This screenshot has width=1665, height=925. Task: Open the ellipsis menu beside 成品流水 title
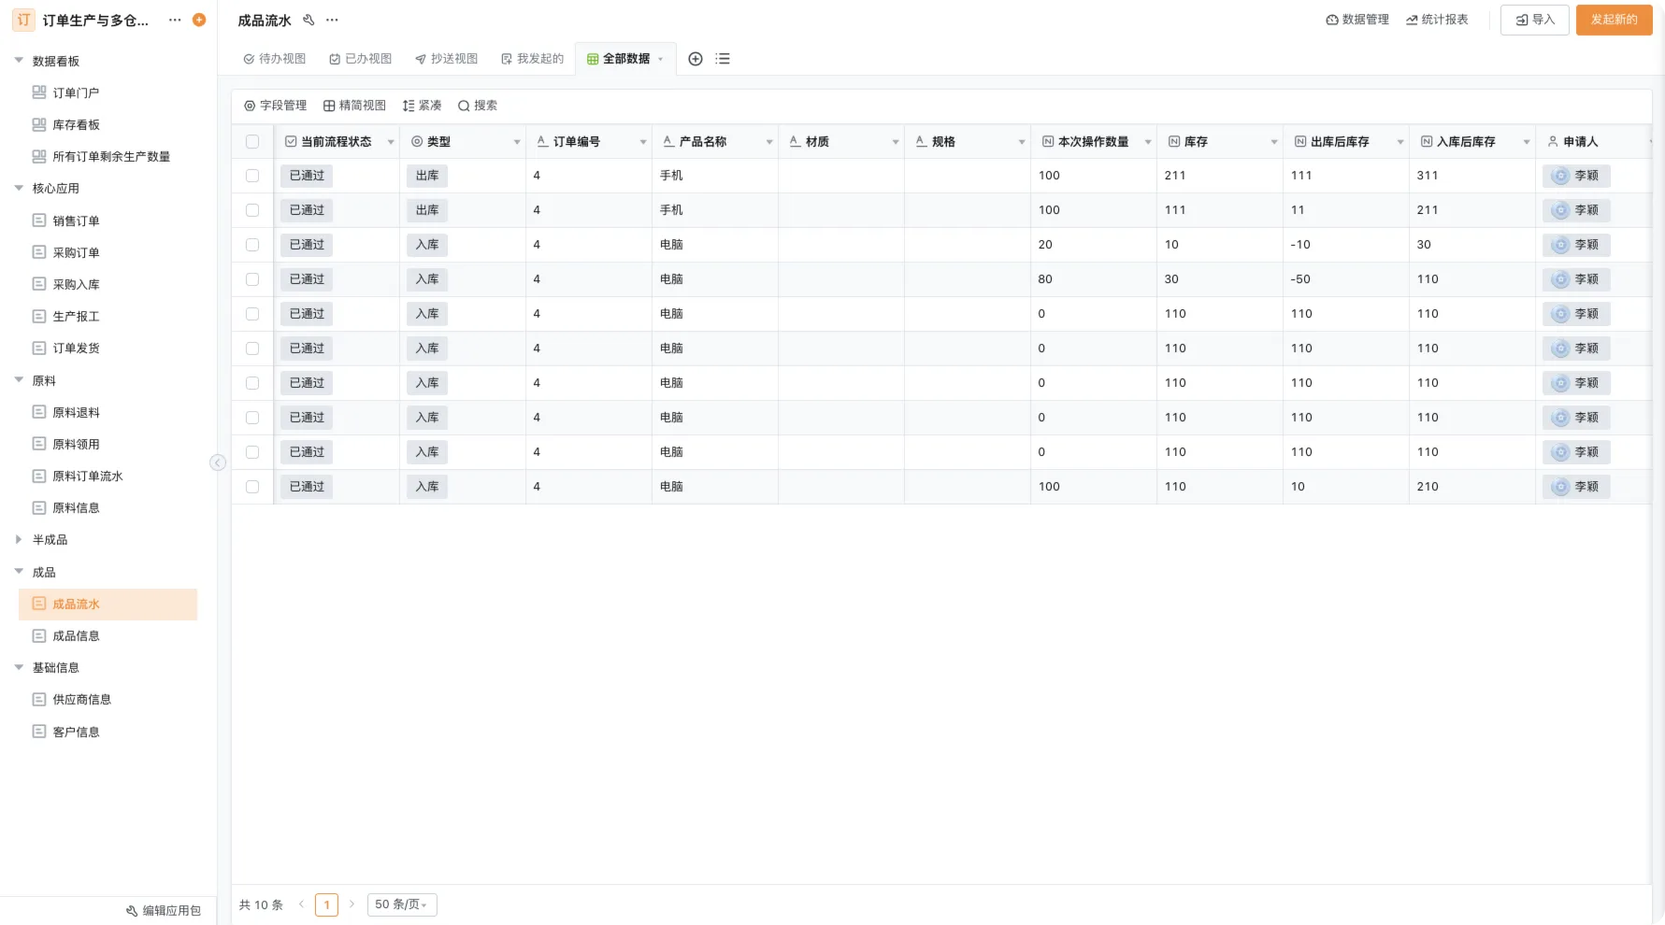click(332, 20)
